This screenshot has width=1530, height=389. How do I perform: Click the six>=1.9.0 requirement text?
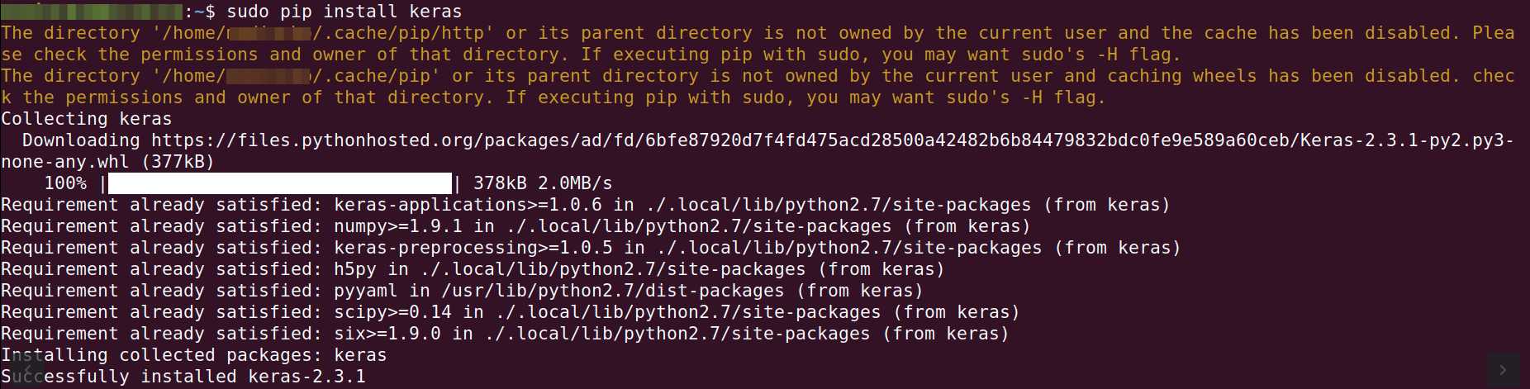tap(387, 334)
